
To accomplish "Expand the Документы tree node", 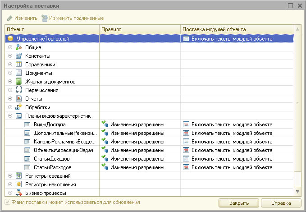I will click(x=10, y=73).
